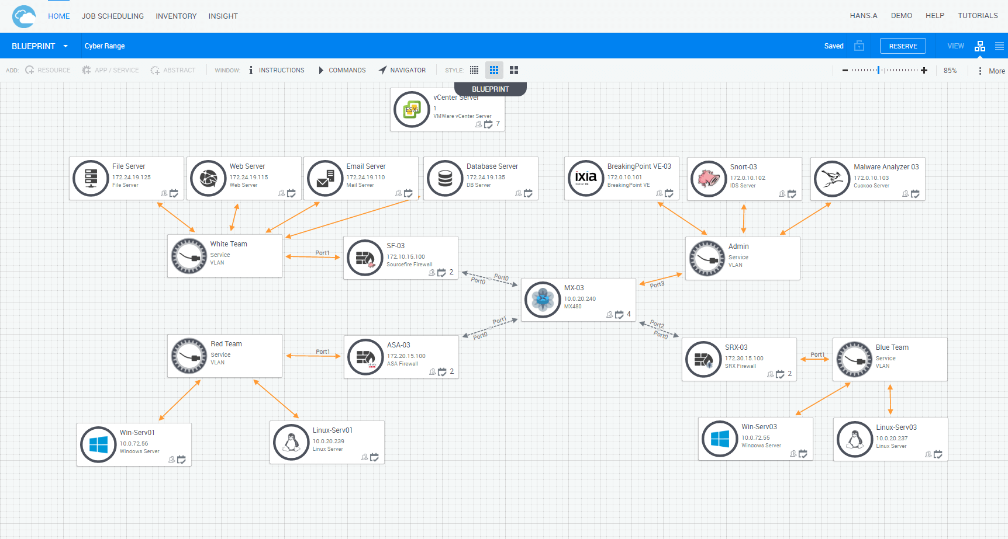Select the BreakingPoint VE-03 ixia icon

(x=586, y=178)
